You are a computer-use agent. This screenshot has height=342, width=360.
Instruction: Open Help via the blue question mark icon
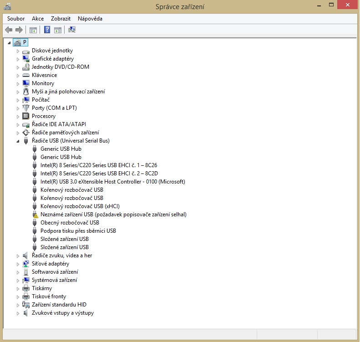(46, 30)
